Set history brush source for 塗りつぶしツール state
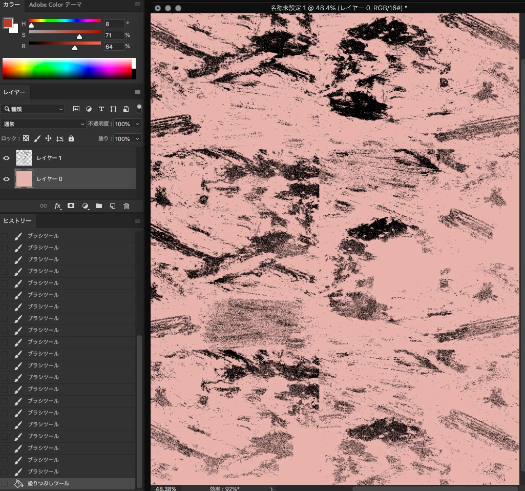Viewport: 525px width, 491px height. (5, 483)
